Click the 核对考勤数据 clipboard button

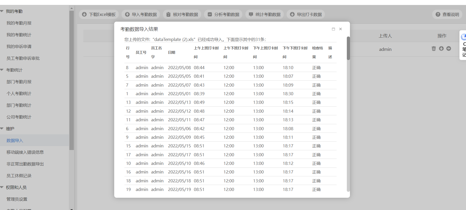click(182, 14)
